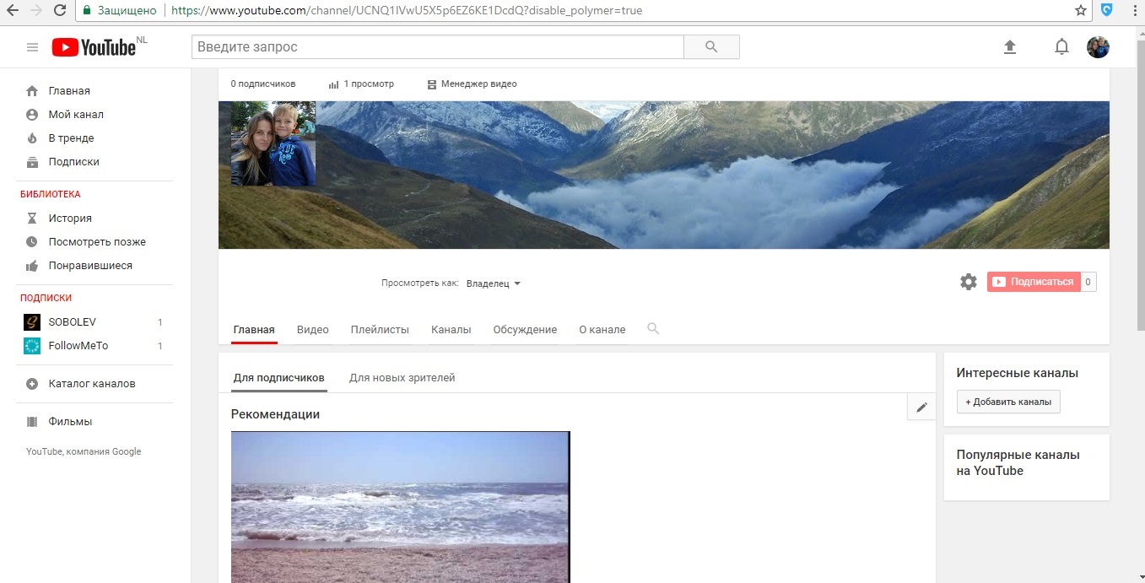This screenshot has height=583, width=1145.
Task: Click Популярные каналы на YouTube heading
Action: coord(1018,462)
